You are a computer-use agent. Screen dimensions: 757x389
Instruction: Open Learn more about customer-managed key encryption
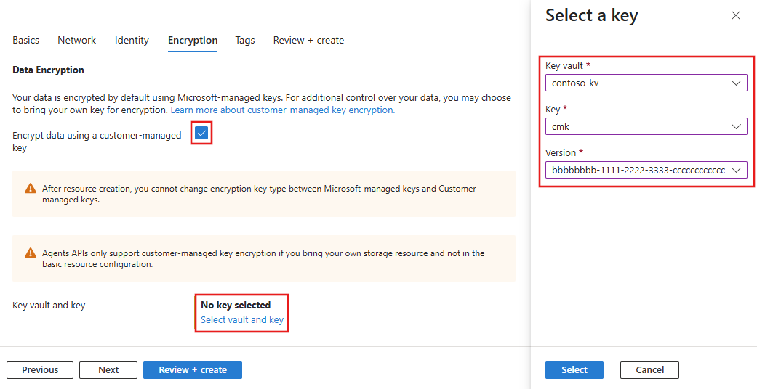tap(282, 110)
